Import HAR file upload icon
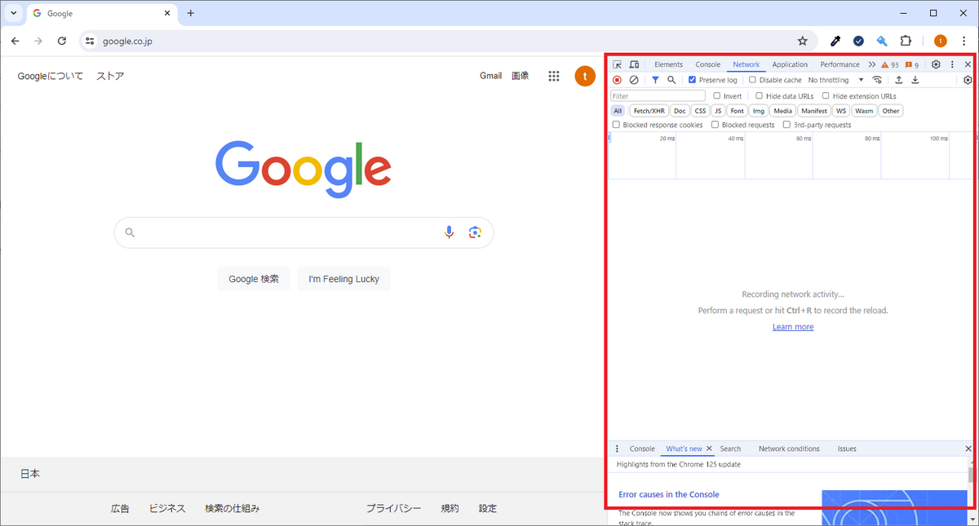979x526 pixels. [x=898, y=80]
